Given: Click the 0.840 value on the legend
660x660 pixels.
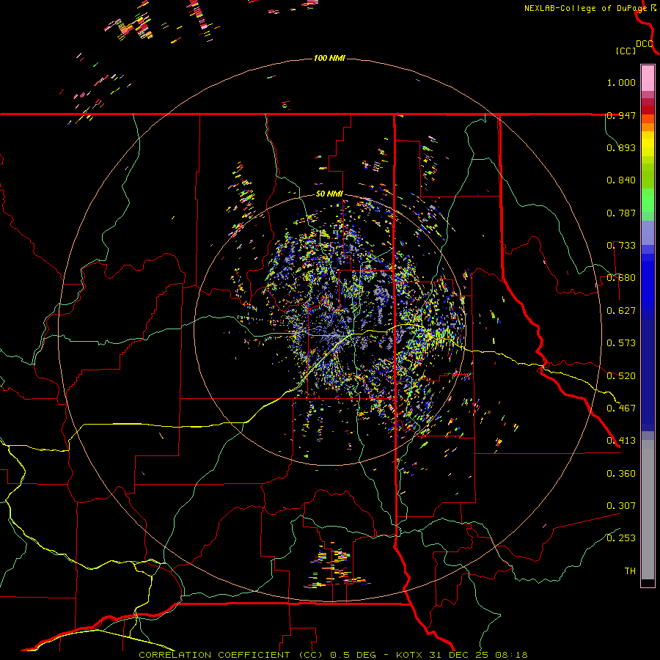Looking at the screenshot, I should [x=621, y=180].
